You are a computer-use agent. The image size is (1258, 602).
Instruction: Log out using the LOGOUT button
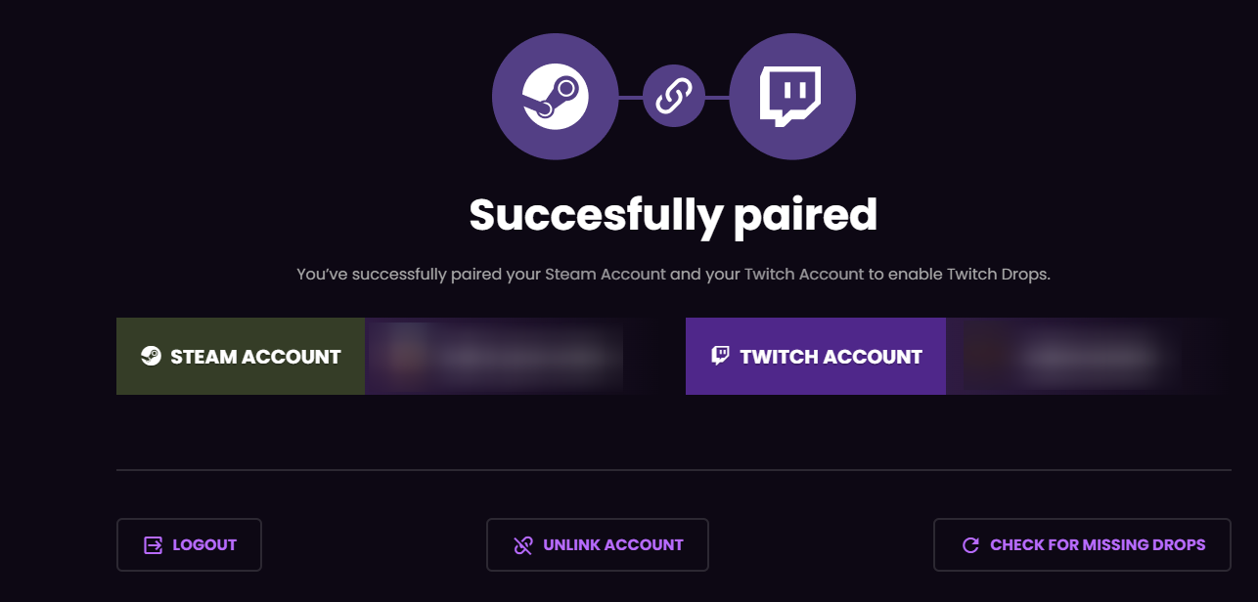(189, 544)
